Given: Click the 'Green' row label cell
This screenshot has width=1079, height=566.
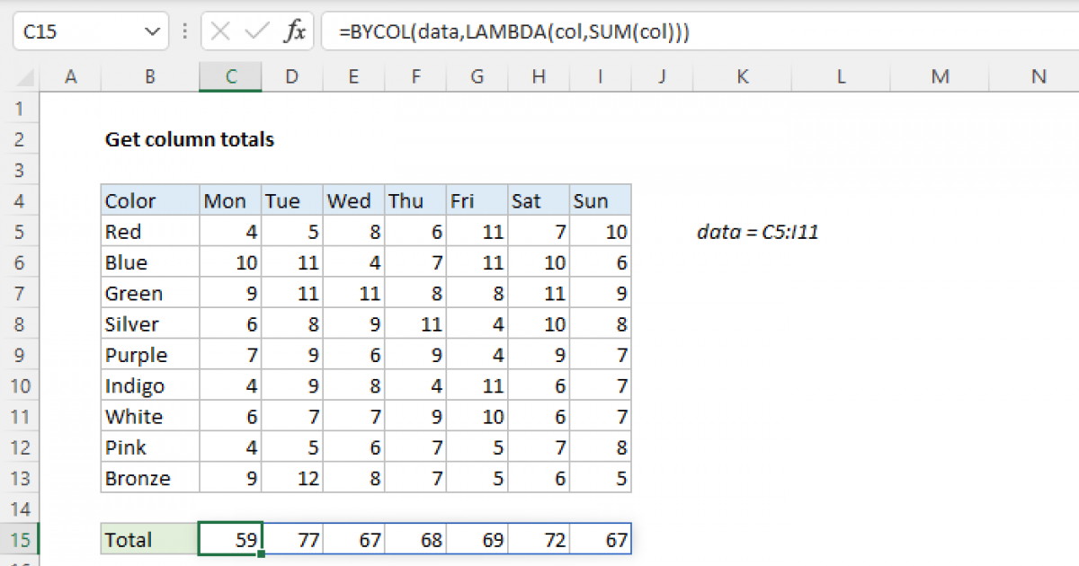Looking at the screenshot, I should coord(149,294).
